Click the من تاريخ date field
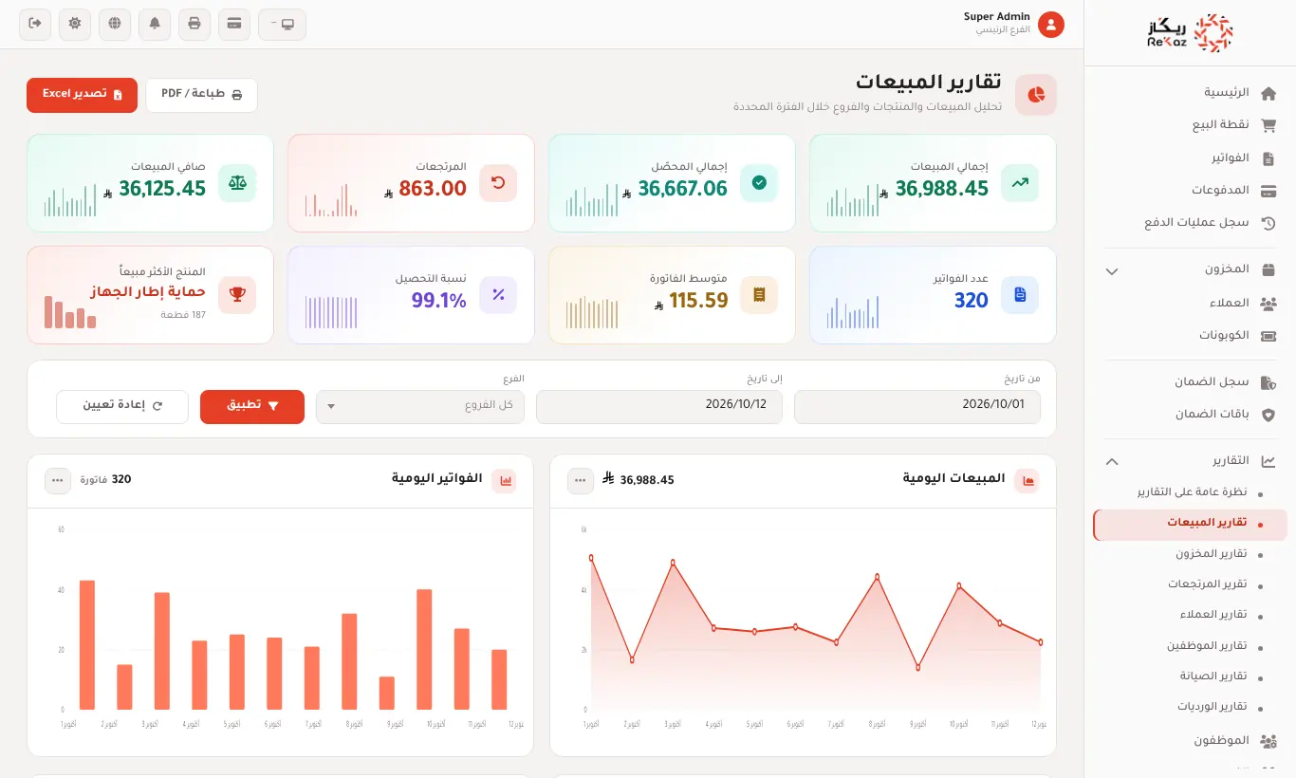The image size is (1296, 778). click(917, 406)
